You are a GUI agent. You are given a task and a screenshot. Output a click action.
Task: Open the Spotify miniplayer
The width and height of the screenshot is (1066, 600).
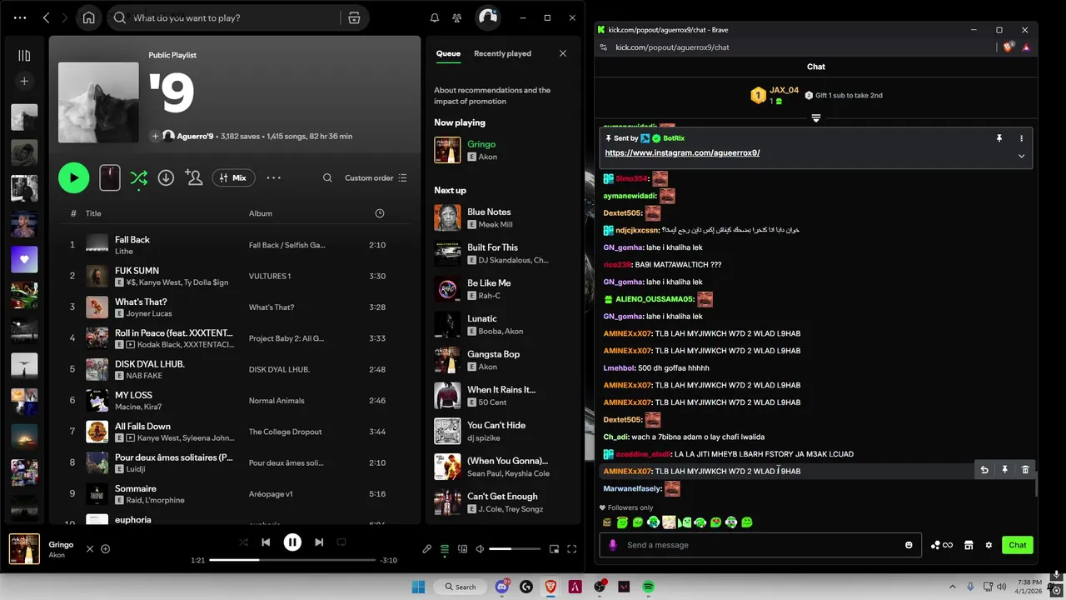[554, 548]
